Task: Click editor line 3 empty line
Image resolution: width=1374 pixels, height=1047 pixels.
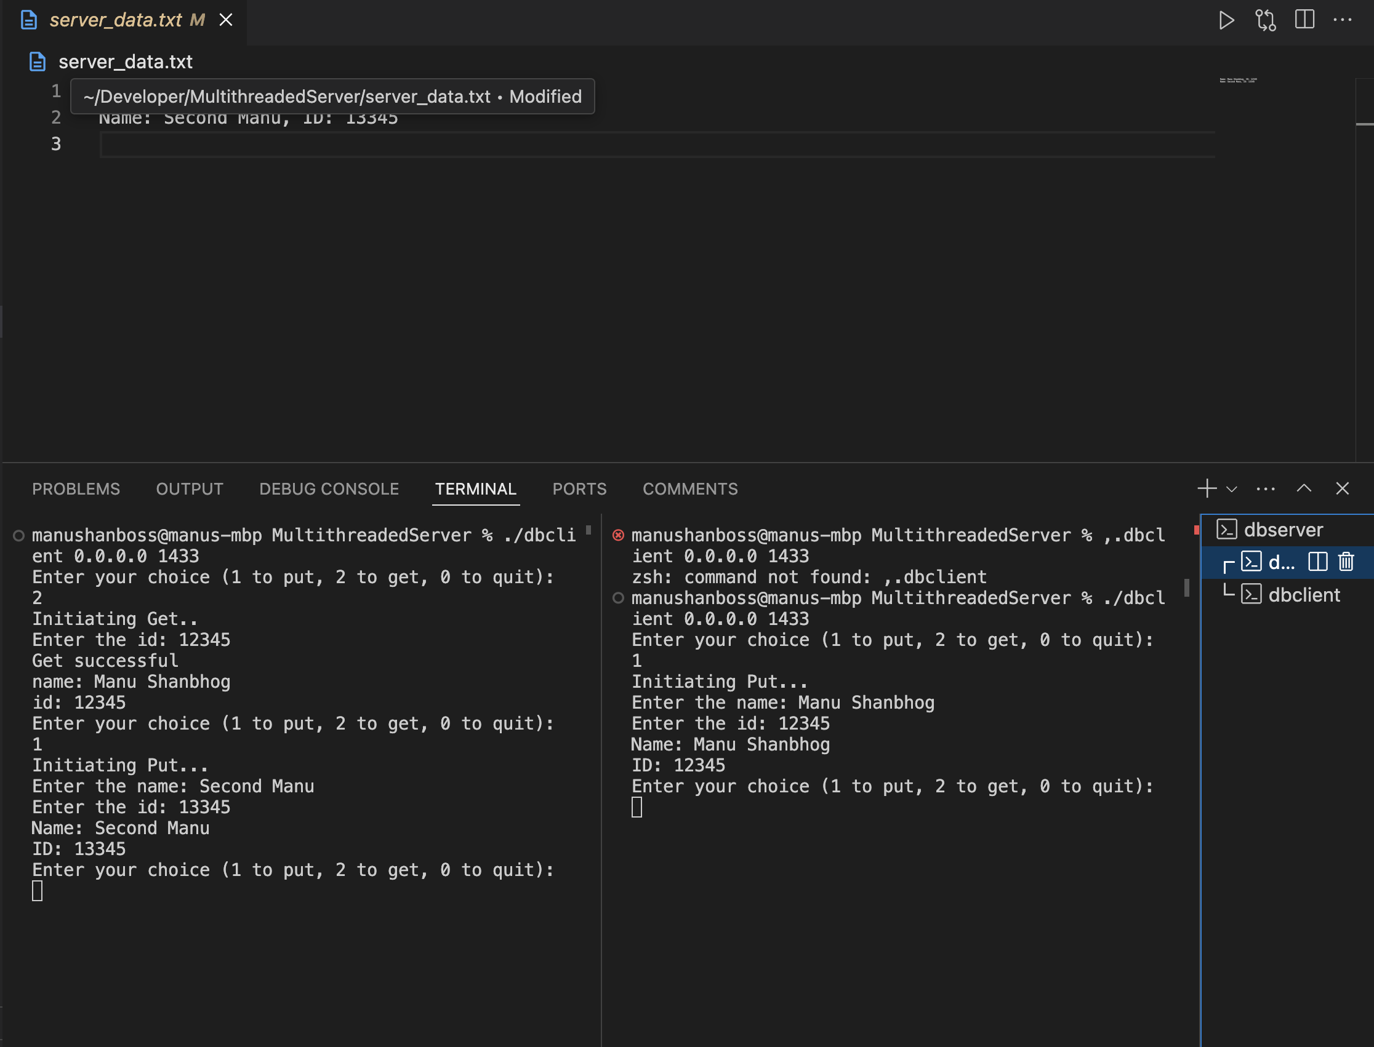Action: pyautogui.click(x=657, y=145)
